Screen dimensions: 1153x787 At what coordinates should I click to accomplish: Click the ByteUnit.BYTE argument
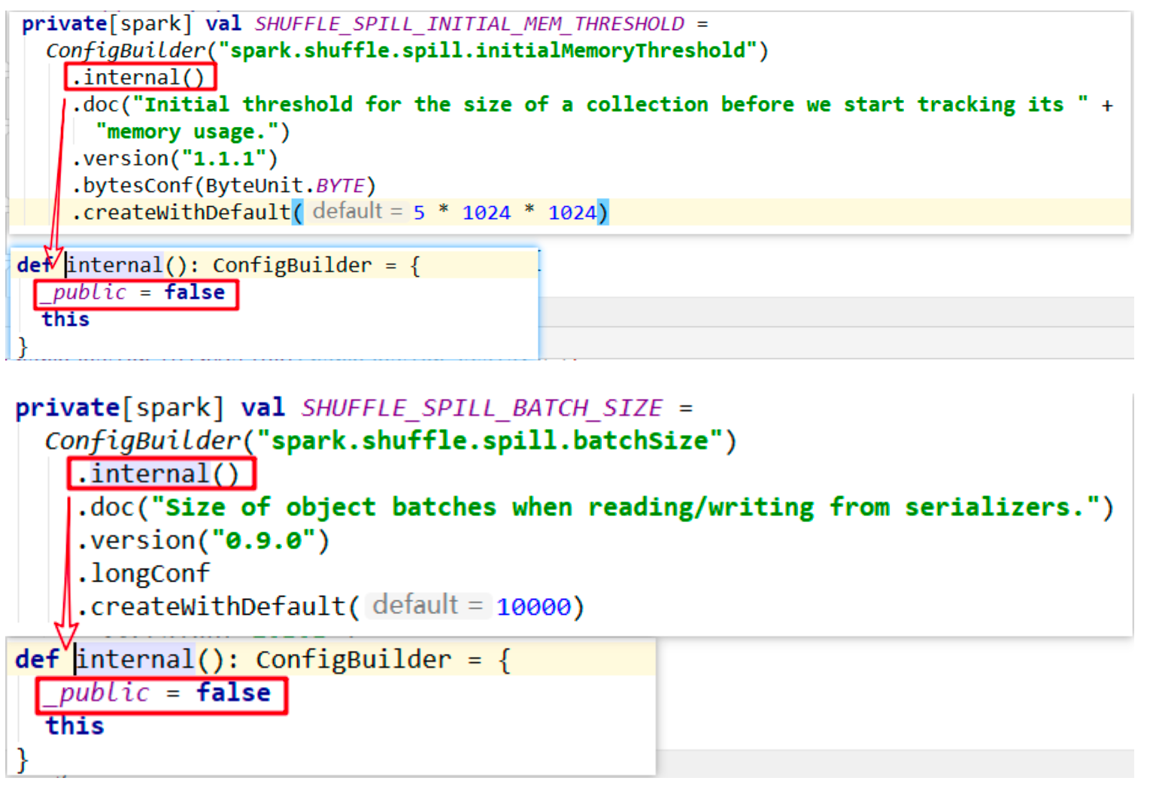pyautogui.click(x=284, y=186)
